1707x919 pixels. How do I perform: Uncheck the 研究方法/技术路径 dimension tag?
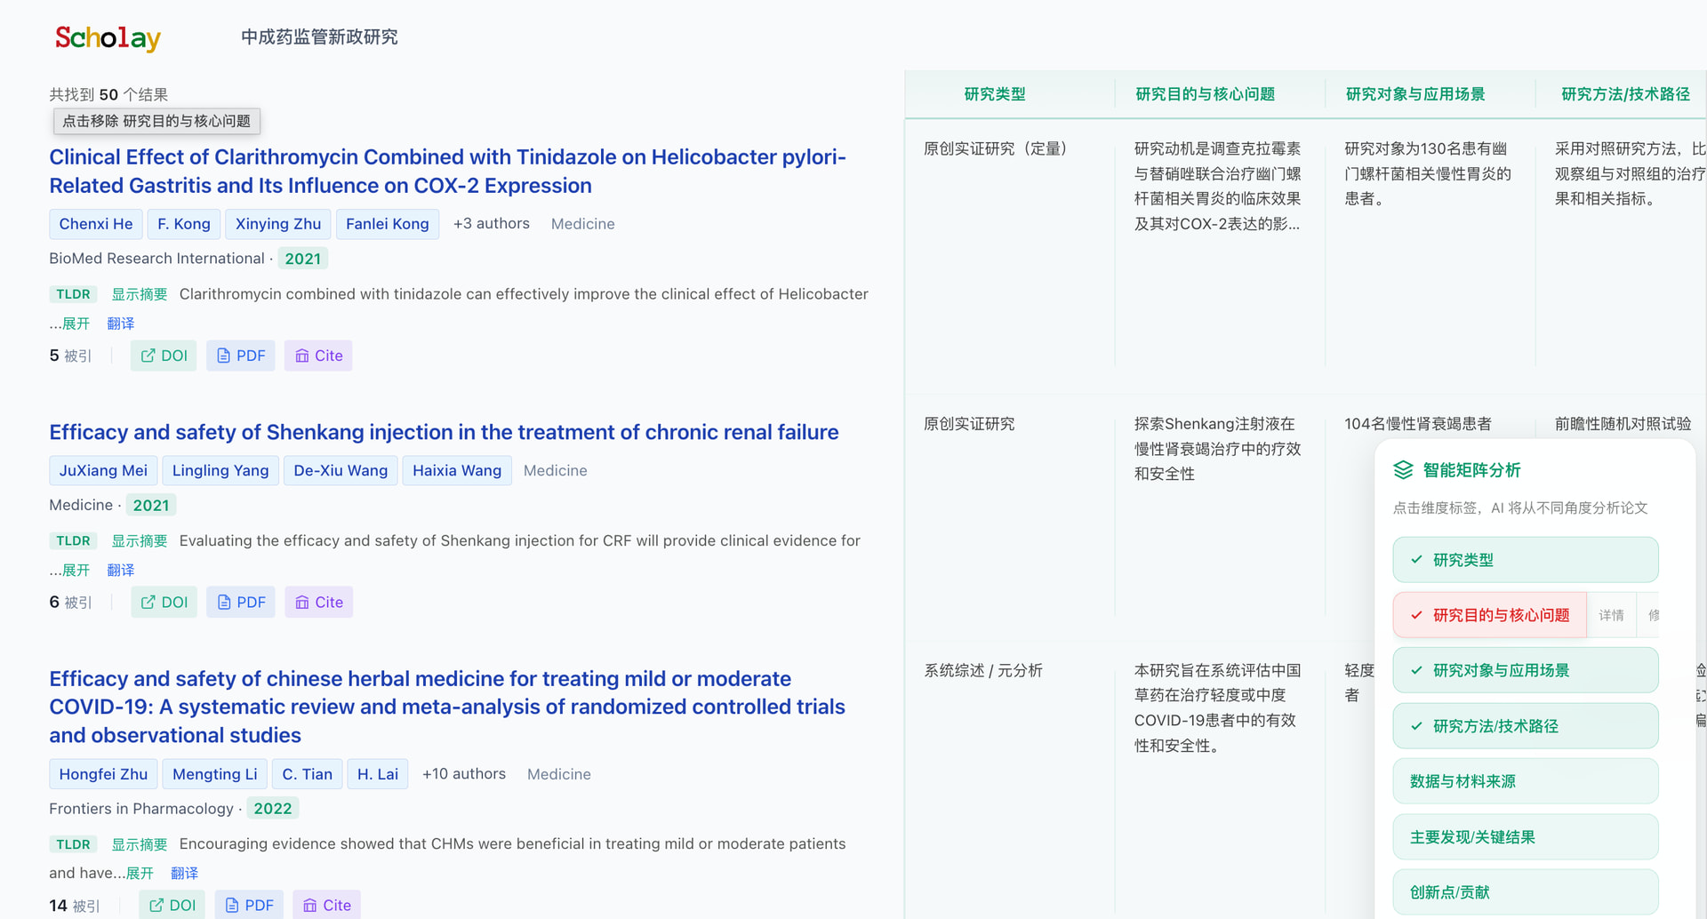click(x=1525, y=726)
